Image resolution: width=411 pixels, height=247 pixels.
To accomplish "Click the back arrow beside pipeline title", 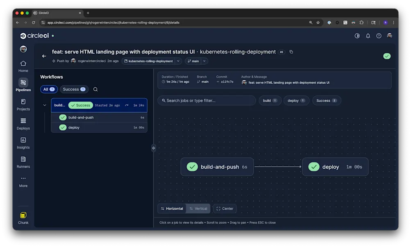I will tap(44, 56).
